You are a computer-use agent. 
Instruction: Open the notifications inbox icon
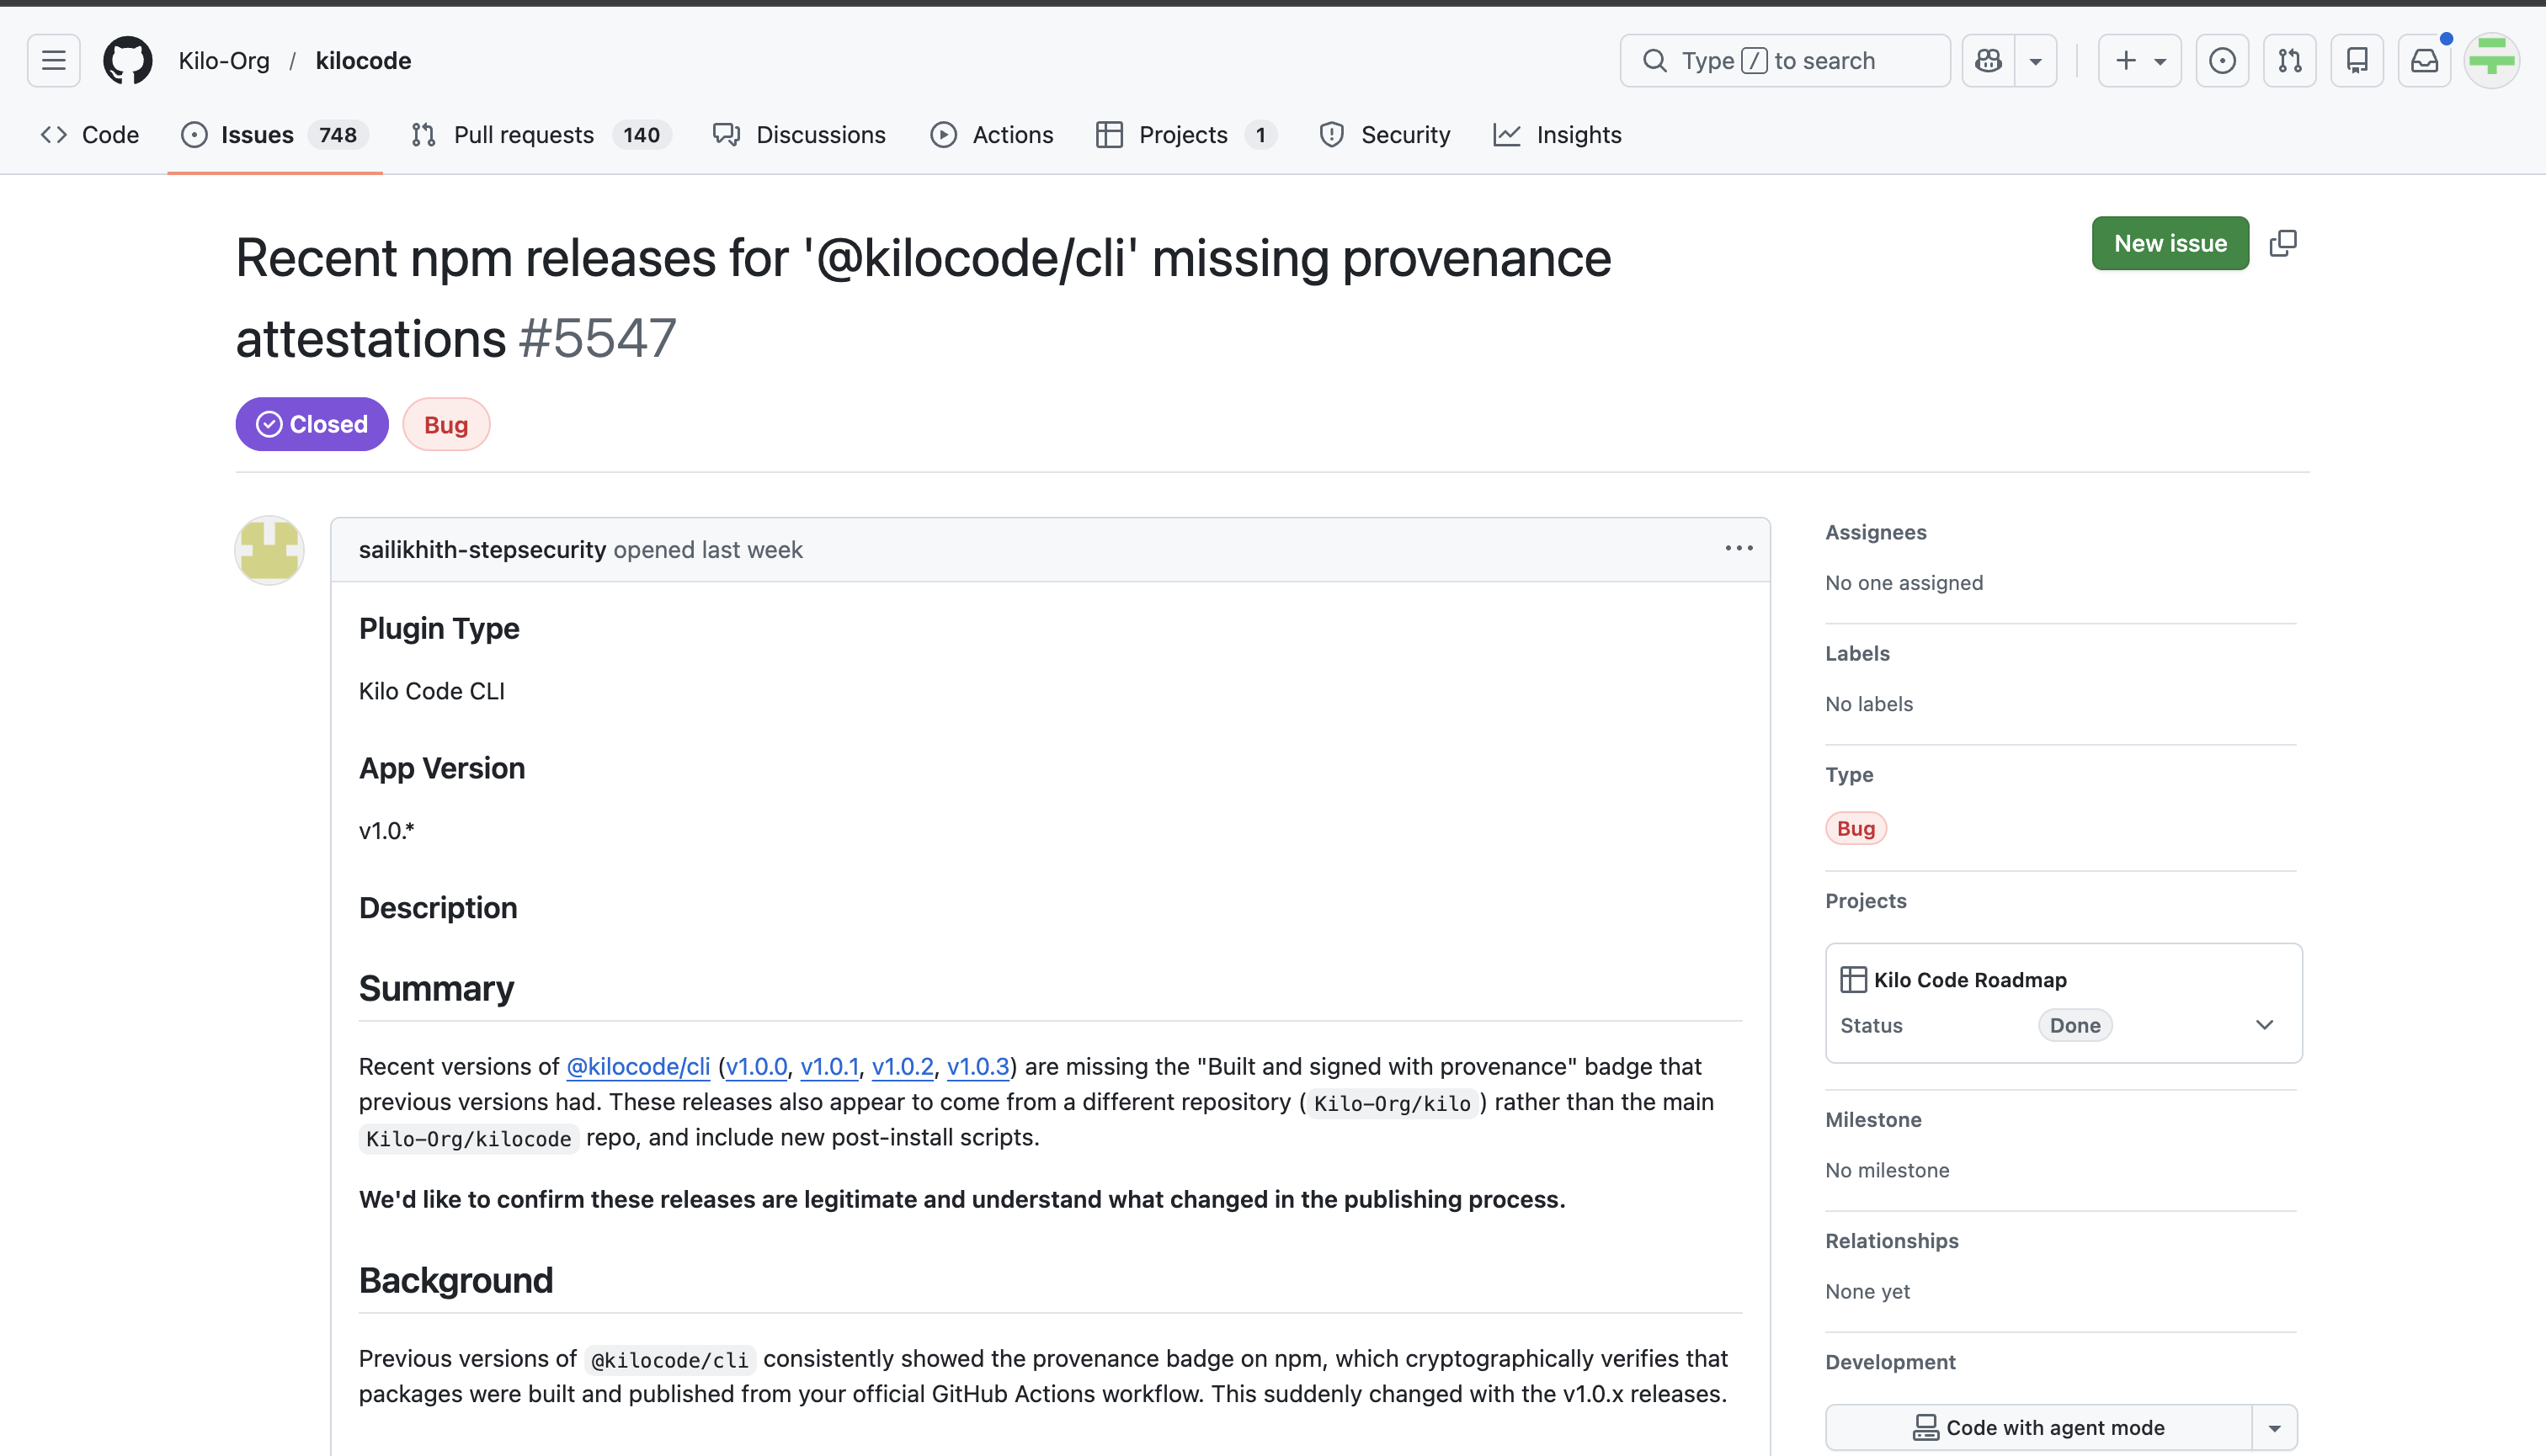(x=2424, y=61)
